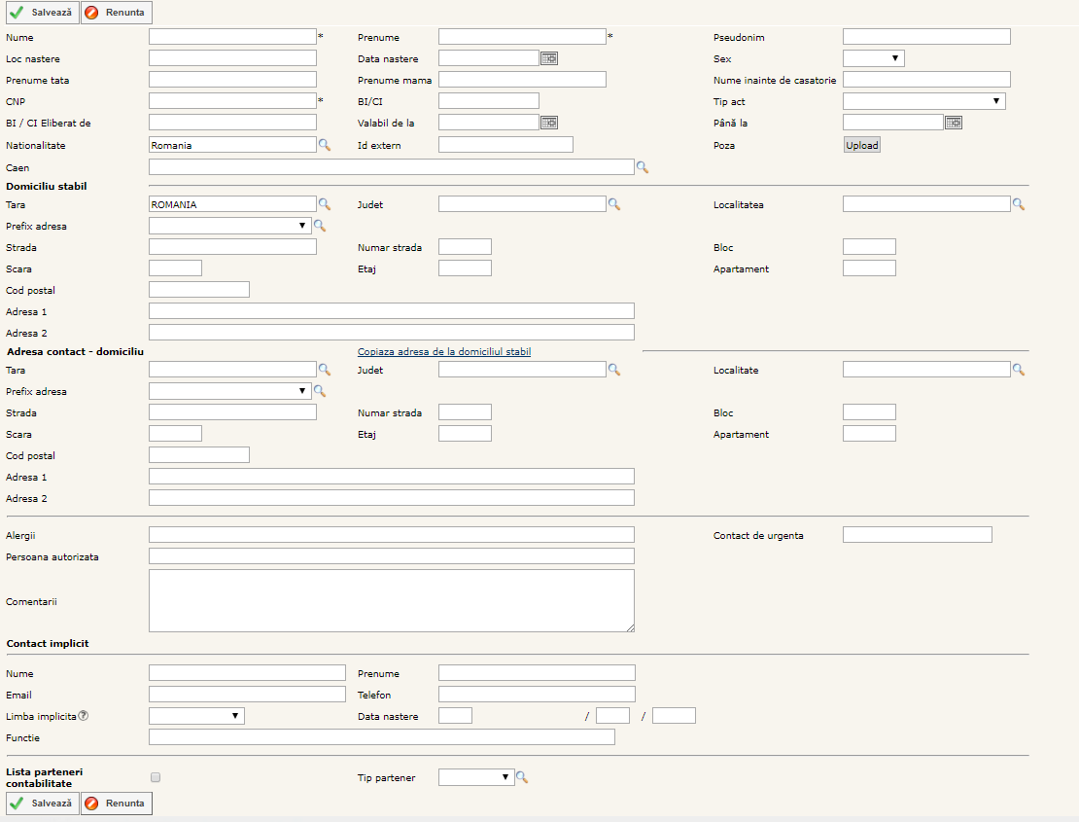1079x822 pixels.
Task: Open the Limba implicita dropdown
Action: 196,716
